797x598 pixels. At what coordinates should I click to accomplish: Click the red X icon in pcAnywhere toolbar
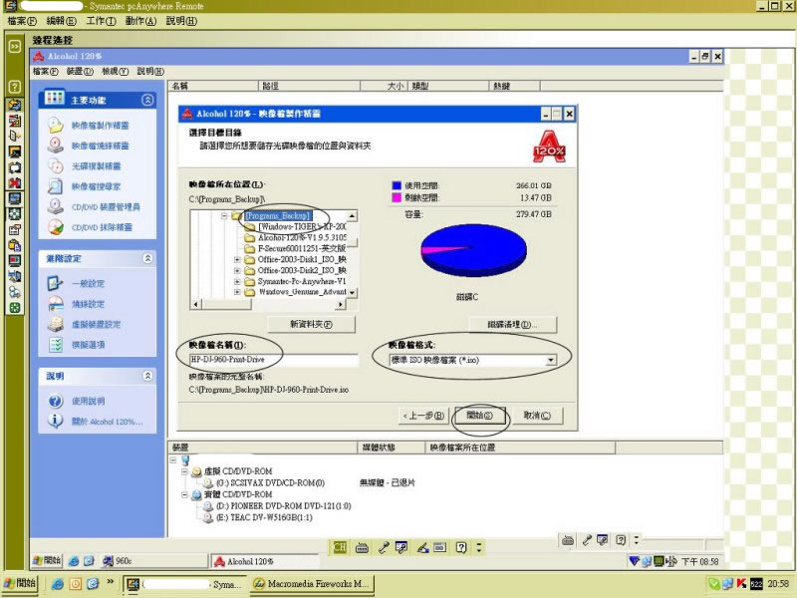click(15, 182)
